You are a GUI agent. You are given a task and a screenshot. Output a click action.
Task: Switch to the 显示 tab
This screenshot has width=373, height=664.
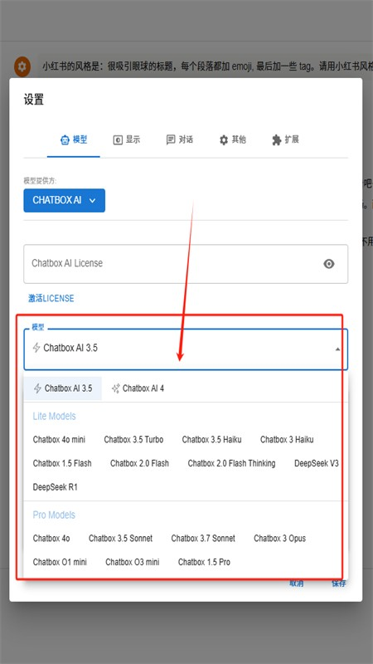[x=127, y=139]
